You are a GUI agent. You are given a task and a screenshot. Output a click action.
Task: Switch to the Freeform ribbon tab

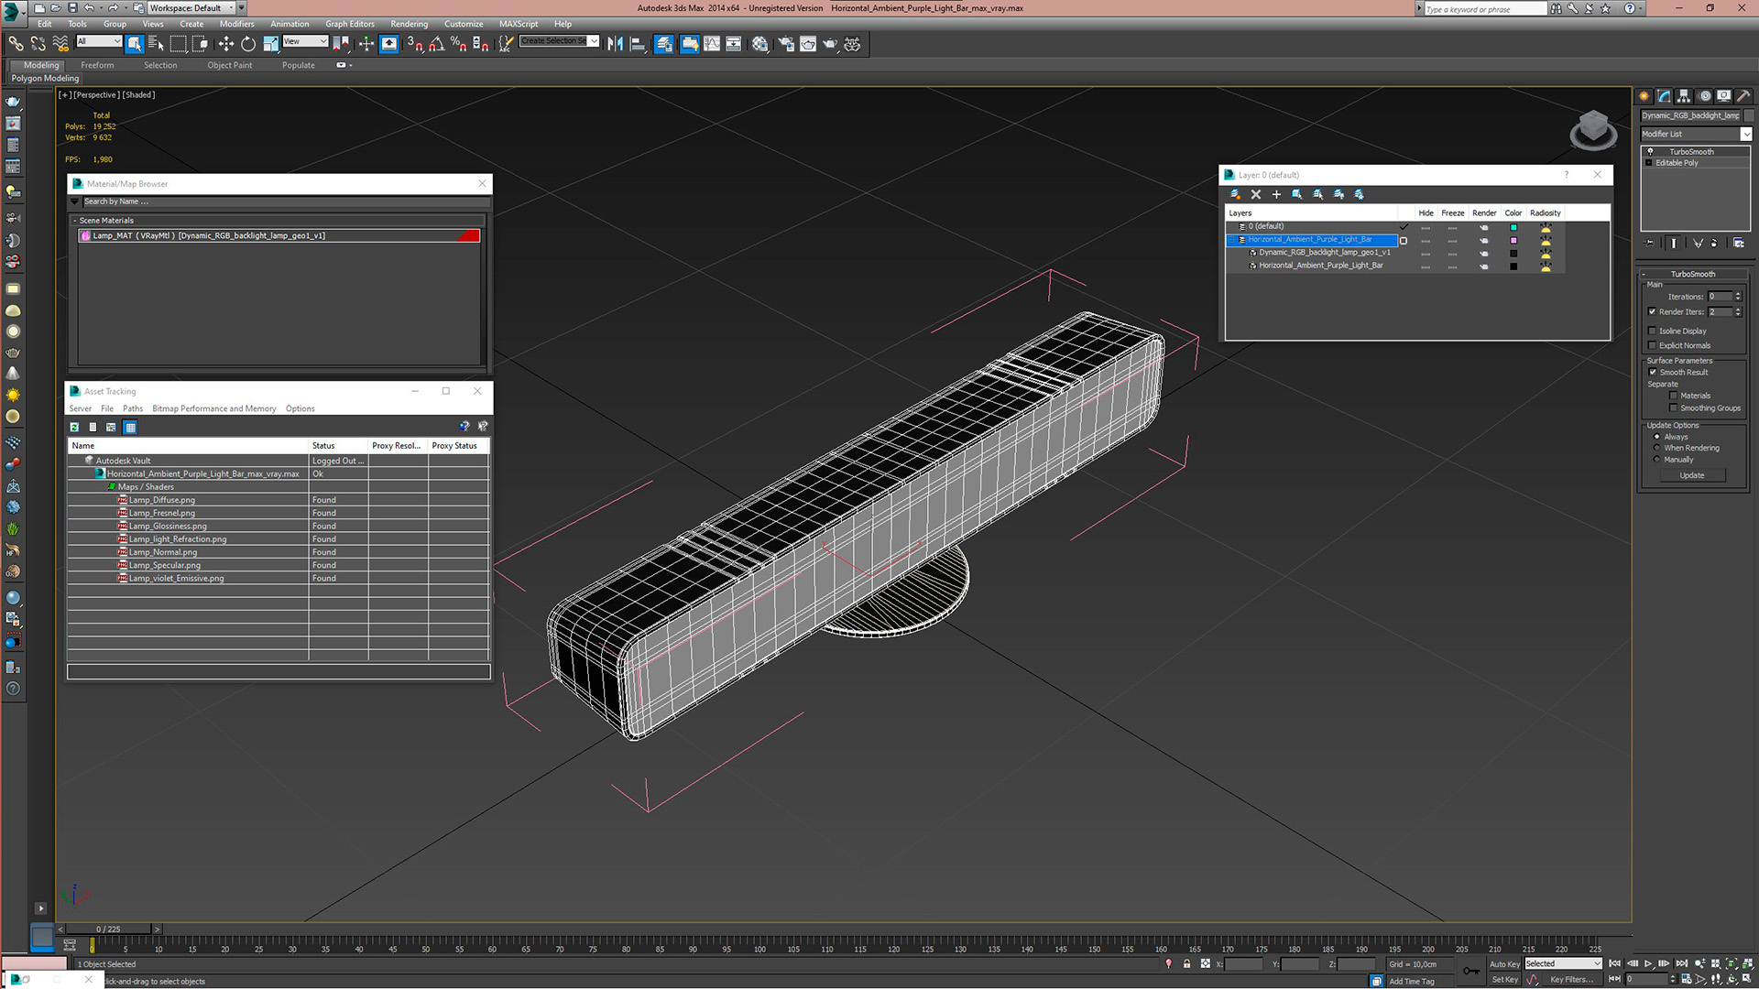coord(97,65)
